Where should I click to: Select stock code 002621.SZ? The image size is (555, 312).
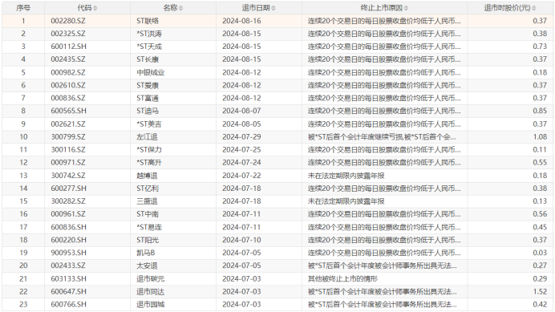pos(68,124)
